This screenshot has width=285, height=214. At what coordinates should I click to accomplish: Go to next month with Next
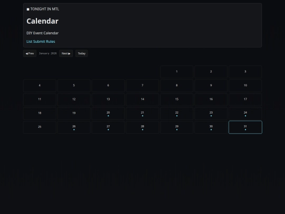(66, 53)
